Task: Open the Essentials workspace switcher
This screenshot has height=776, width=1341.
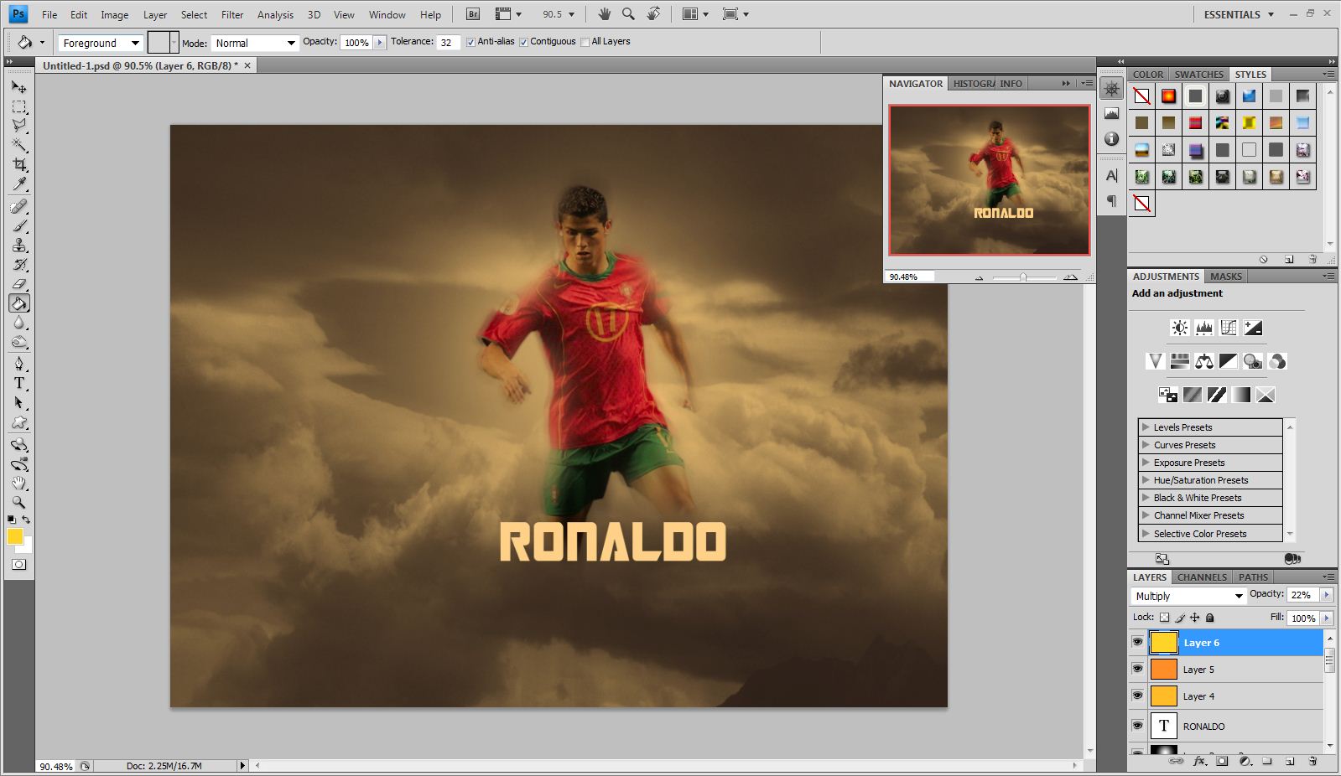Action: (x=1239, y=14)
